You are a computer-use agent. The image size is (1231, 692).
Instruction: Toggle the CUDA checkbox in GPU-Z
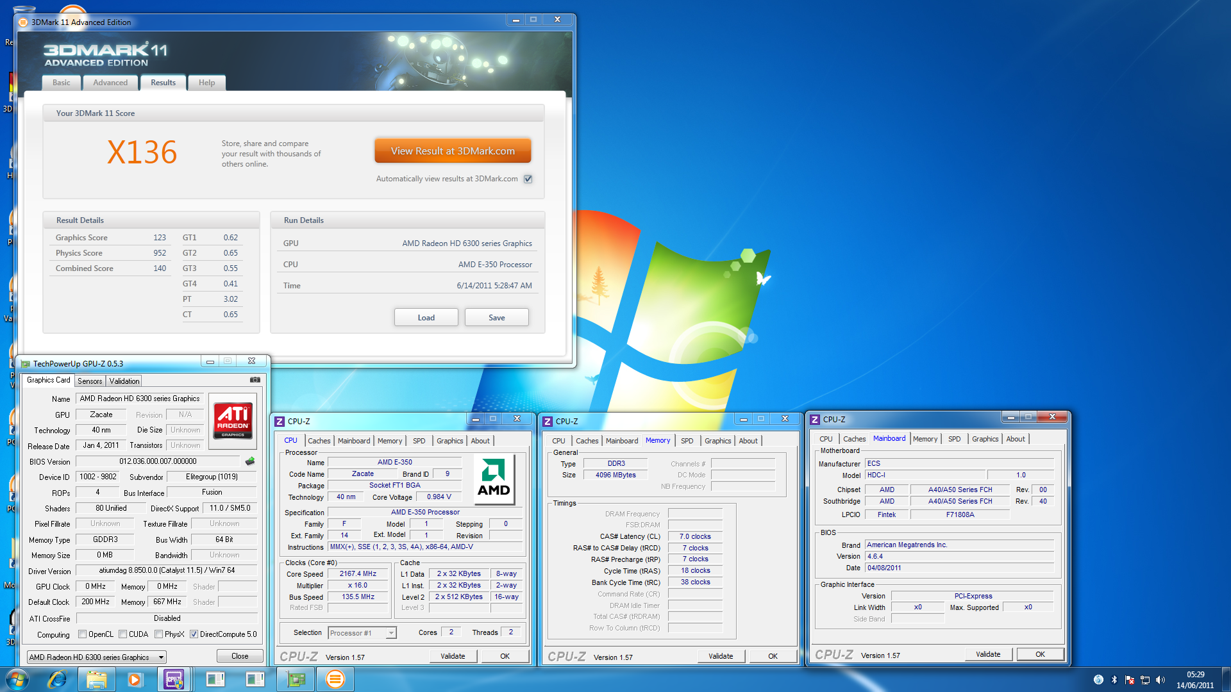point(122,635)
